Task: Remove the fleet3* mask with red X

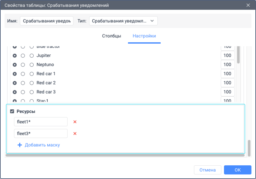Action: 75,133
